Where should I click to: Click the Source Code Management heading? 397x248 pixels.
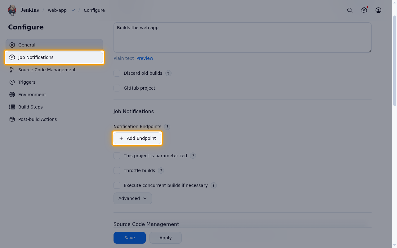tap(146, 224)
